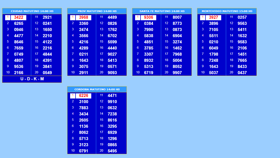Select number 9907 in Santa Fe table

coord(177,73)
